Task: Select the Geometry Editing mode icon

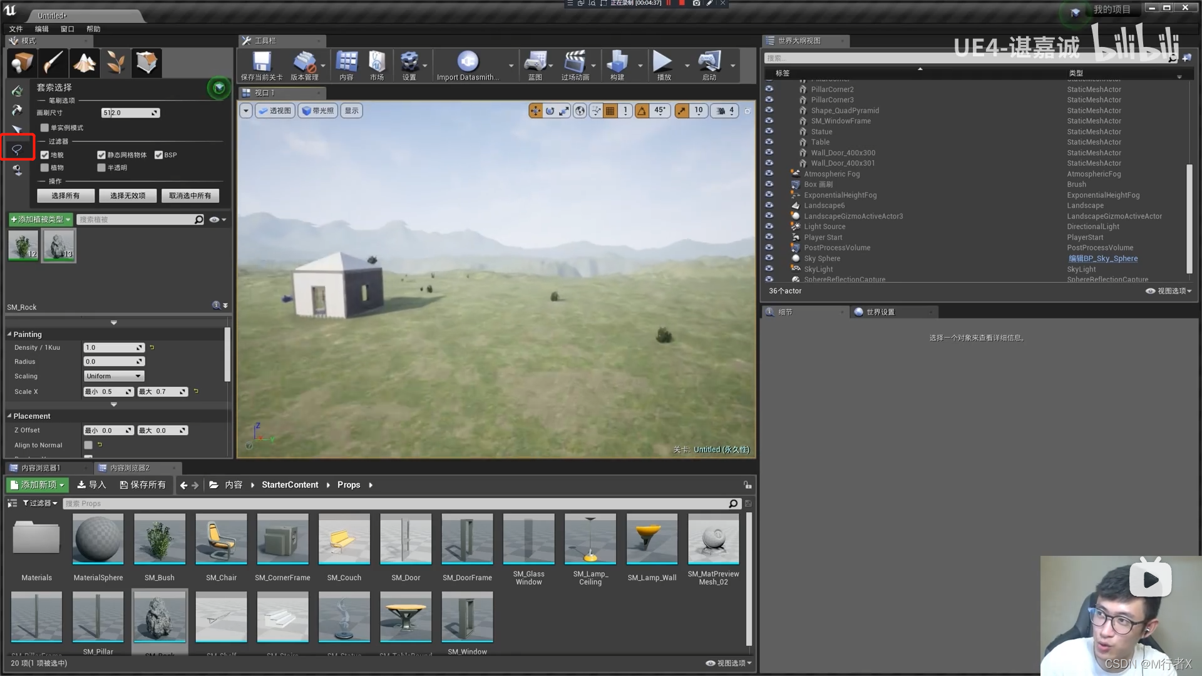Action: [x=146, y=63]
